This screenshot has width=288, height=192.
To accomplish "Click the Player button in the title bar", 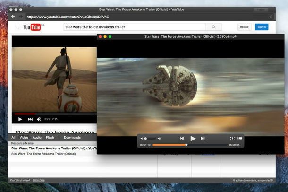I will (x=261, y=9).
